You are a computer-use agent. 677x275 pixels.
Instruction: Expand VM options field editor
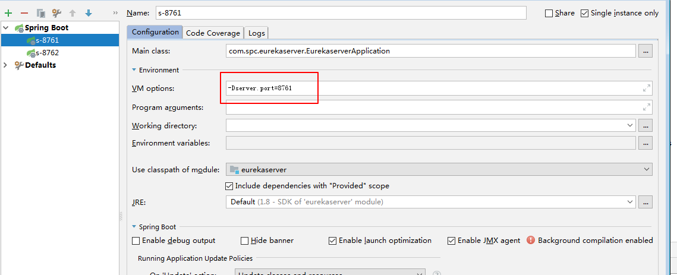(646, 88)
